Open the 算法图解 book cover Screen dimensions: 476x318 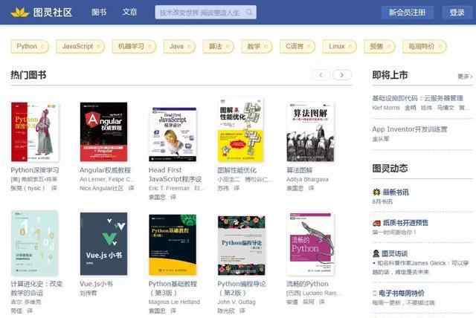(x=310, y=132)
